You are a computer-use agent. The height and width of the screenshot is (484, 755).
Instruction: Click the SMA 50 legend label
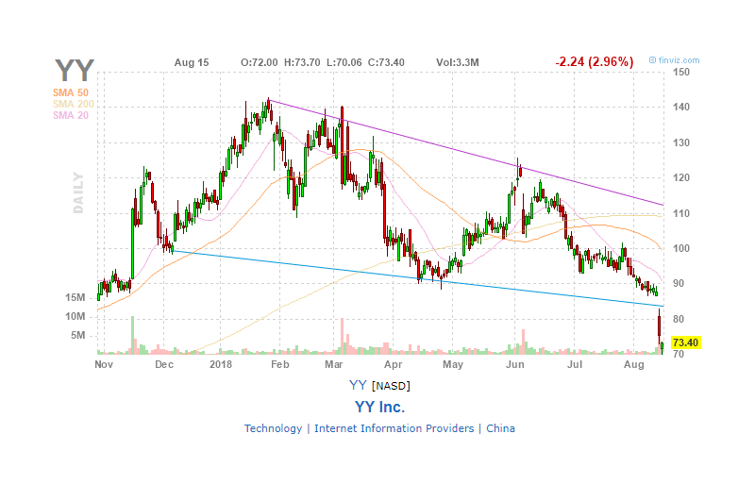tap(71, 92)
